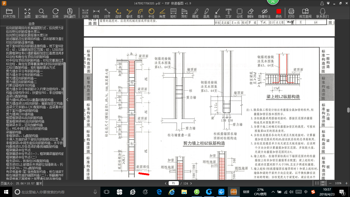Open Task View on the taskbar
This screenshot has width=350, height=197.
(107, 192)
